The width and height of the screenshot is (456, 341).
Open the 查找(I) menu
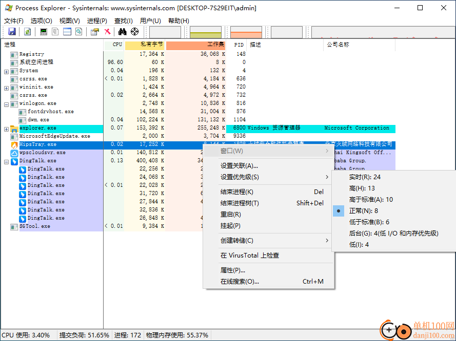123,21
